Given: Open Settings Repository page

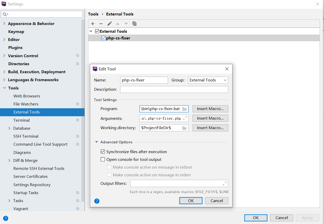Looking at the screenshot, I should [x=32, y=185].
